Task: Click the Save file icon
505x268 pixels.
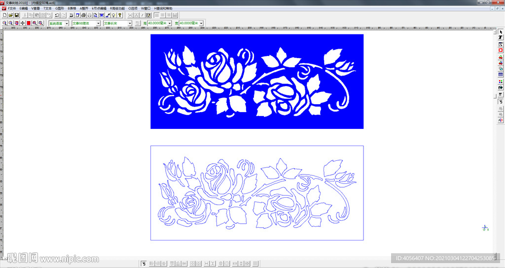Action: click(x=16, y=15)
